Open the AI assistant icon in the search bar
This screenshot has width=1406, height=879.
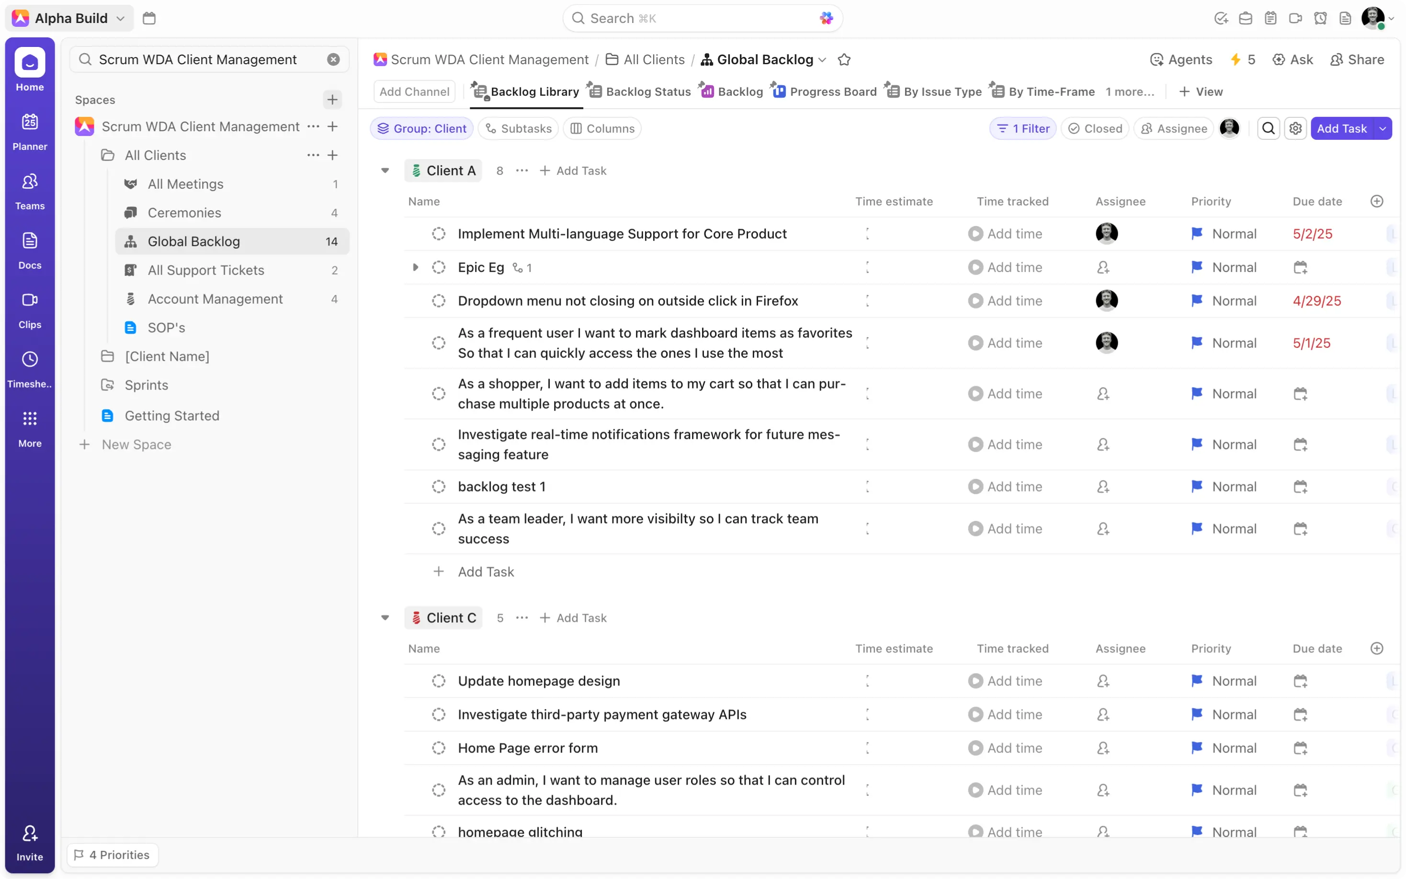(x=826, y=18)
